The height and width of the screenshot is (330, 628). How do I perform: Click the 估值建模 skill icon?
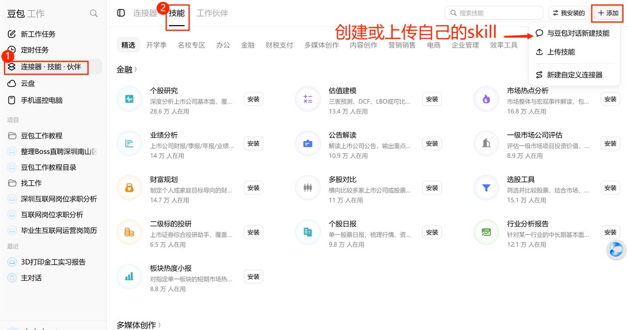(308, 99)
